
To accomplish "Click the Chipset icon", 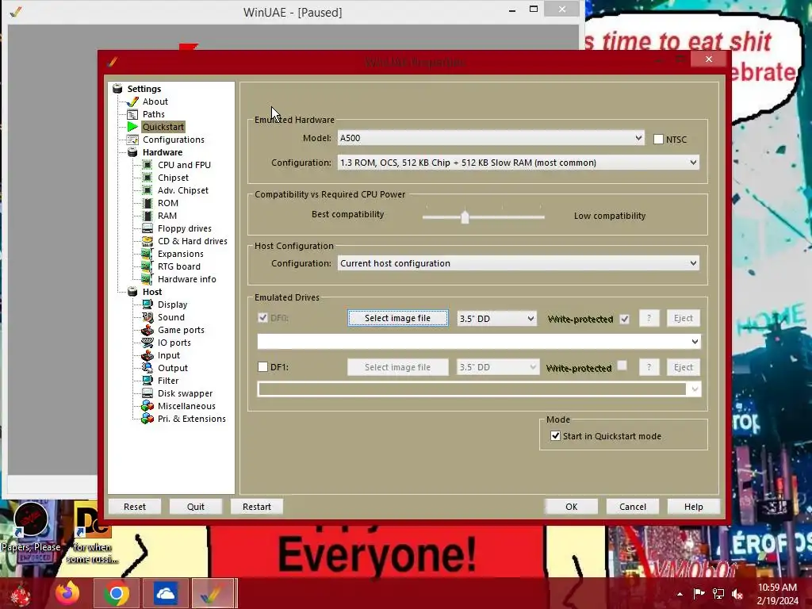I will 147,178.
